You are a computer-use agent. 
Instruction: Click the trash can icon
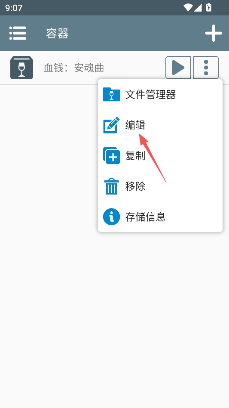pyautogui.click(x=111, y=186)
